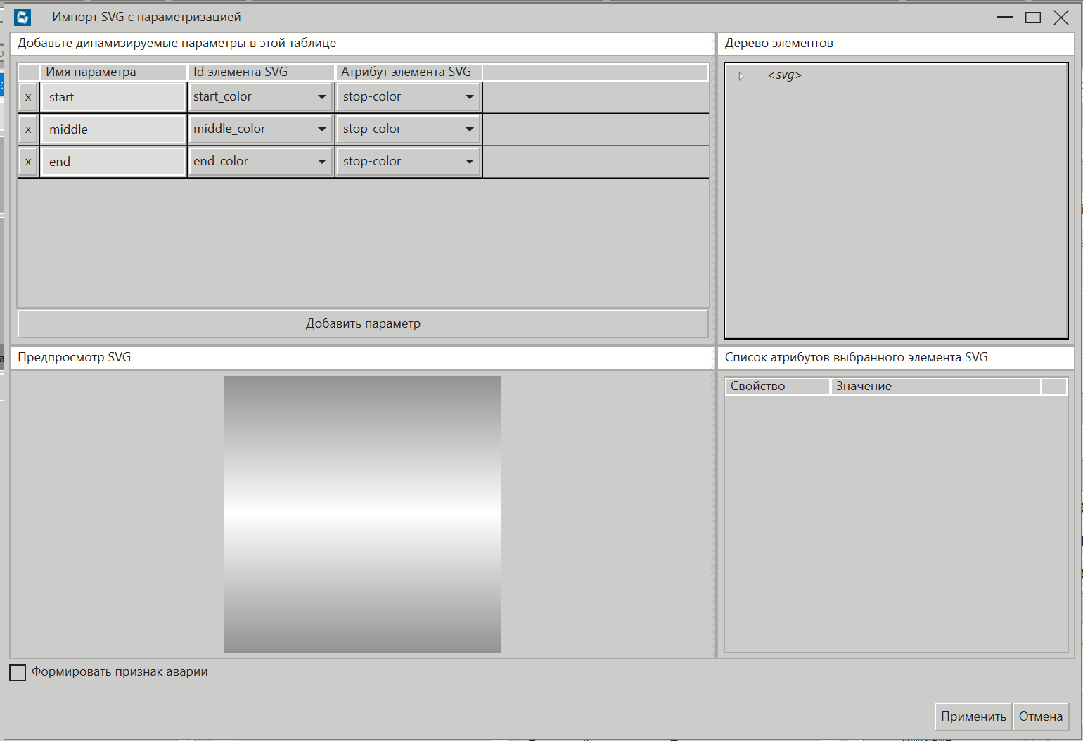The image size is (1083, 741).
Task: Open the middle_color element Id dropdown
Action: click(321, 129)
